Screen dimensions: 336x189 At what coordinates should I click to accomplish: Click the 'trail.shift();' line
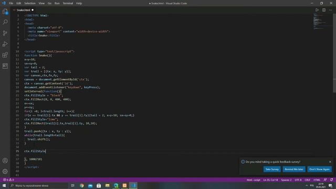point(39,139)
